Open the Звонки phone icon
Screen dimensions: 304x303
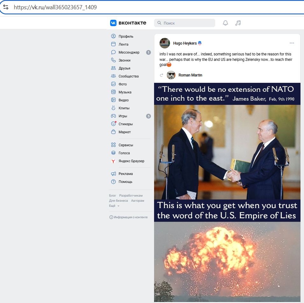coord(113,60)
